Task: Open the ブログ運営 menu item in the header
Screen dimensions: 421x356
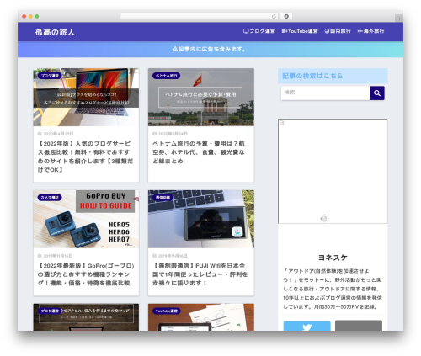Action: [259, 31]
